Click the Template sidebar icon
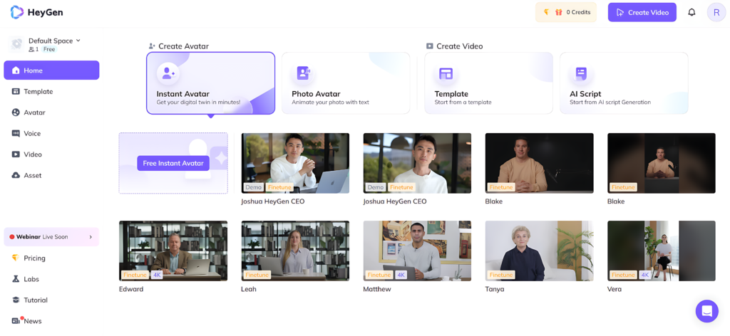 [x=16, y=92]
